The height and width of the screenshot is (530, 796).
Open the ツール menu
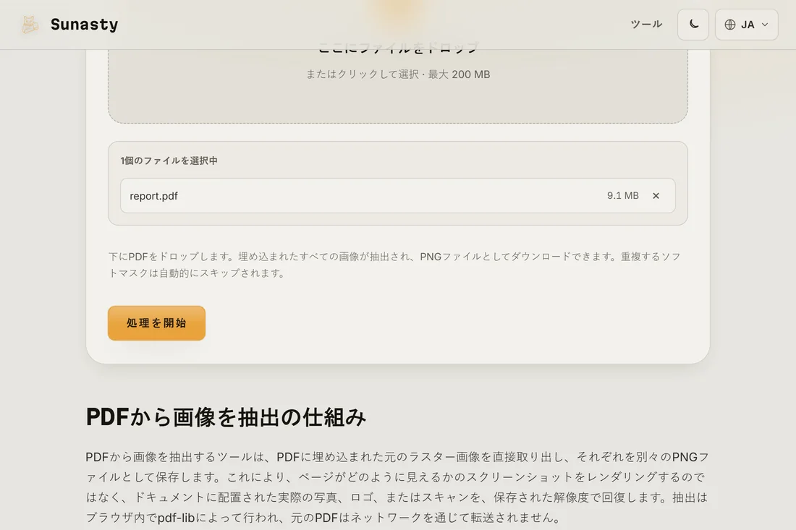click(646, 25)
